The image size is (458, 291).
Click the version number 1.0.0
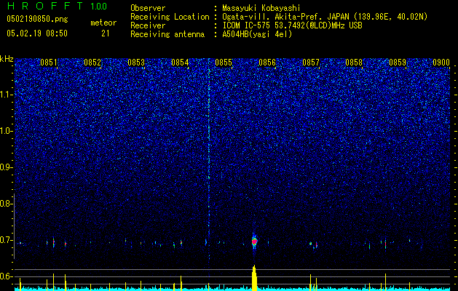99,6
